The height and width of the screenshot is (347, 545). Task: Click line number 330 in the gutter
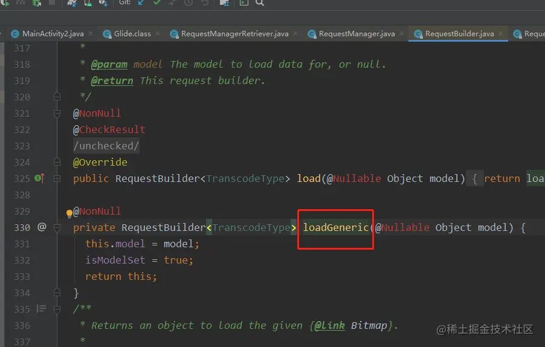tap(22, 227)
